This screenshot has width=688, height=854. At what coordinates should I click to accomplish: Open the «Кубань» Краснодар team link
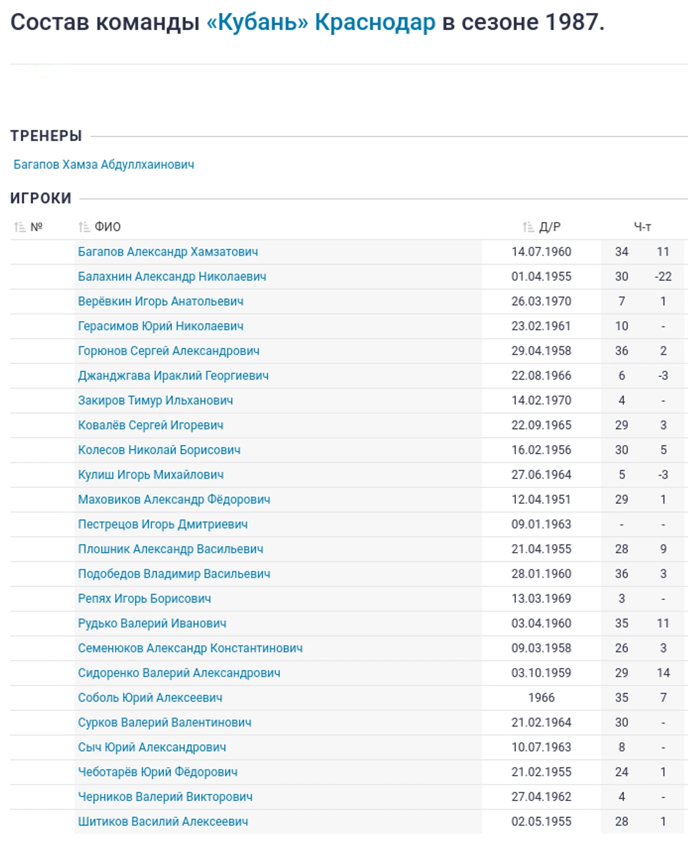point(320,23)
